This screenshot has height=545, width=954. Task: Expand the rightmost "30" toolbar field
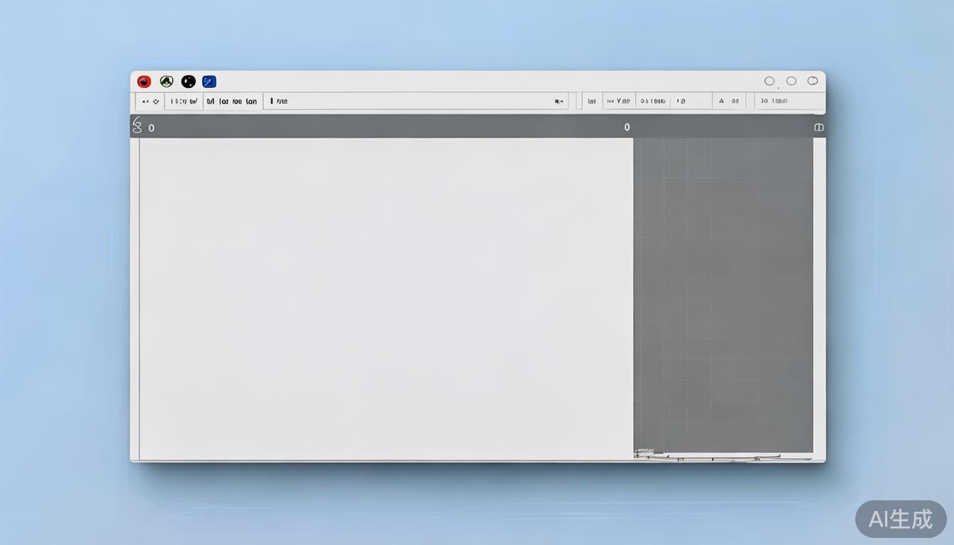tap(774, 101)
